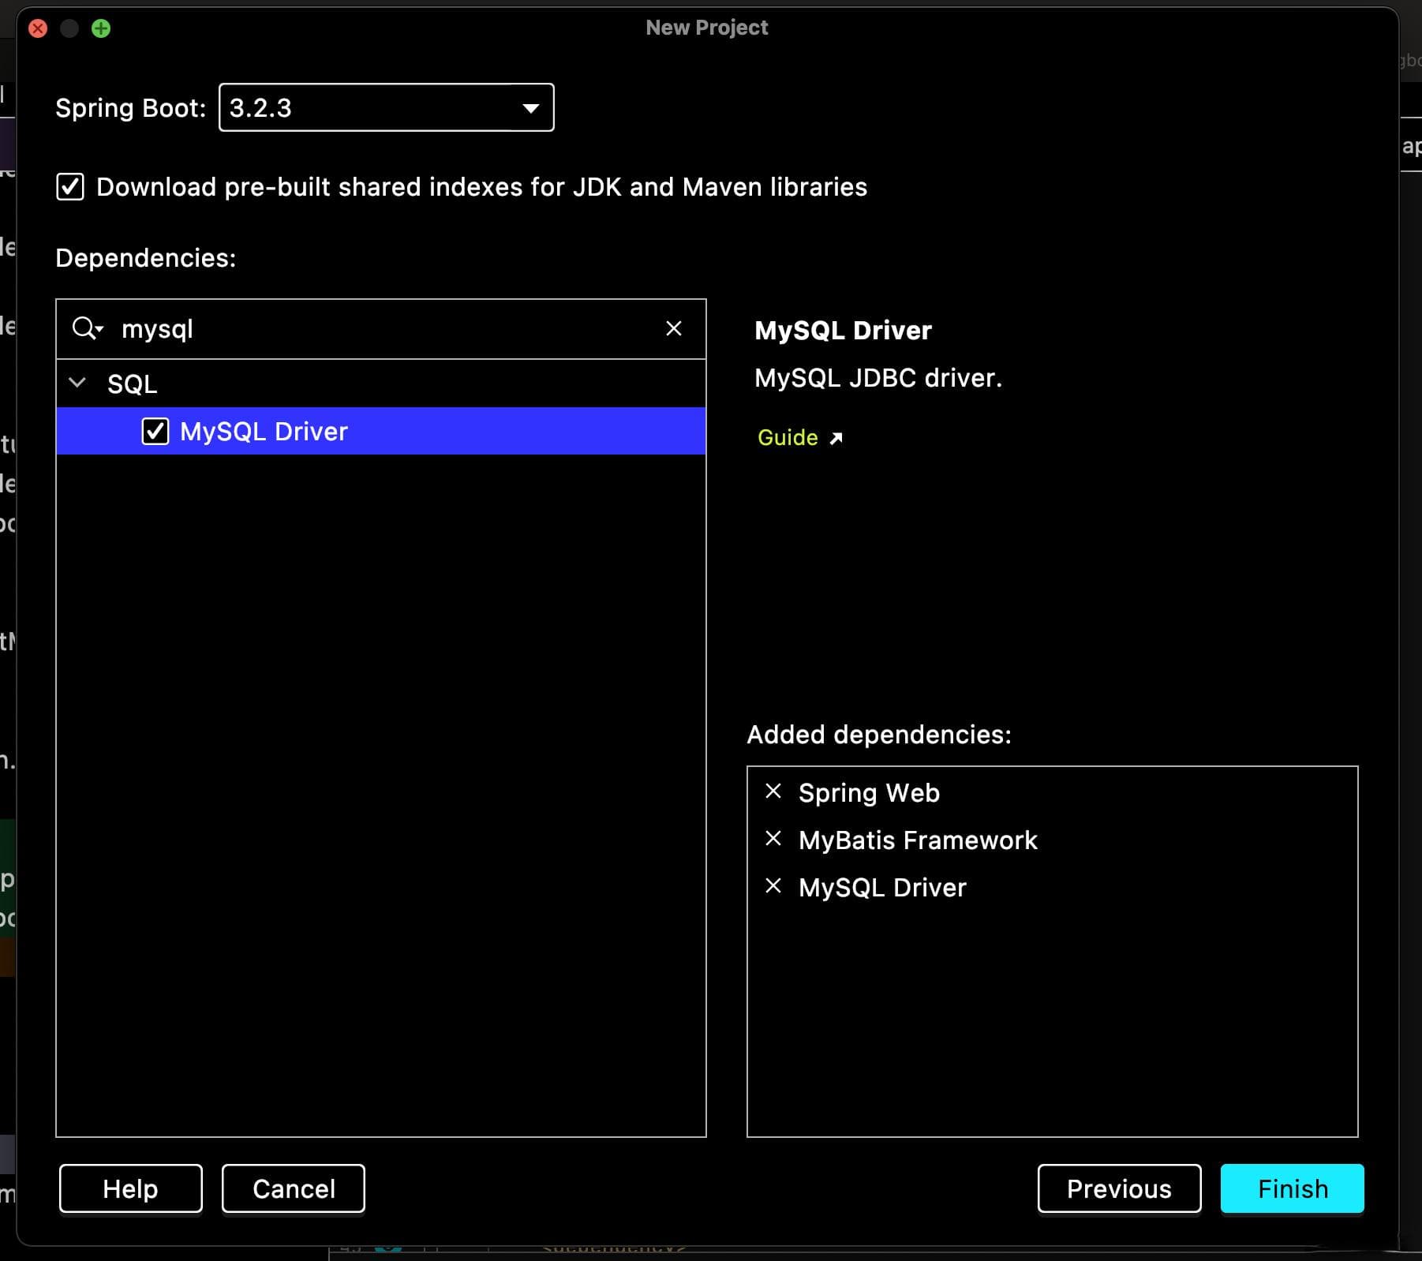The height and width of the screenshot is (1261, 1422).
Task: Close the New Project dialog window
Action: click(x=38, y=28)
